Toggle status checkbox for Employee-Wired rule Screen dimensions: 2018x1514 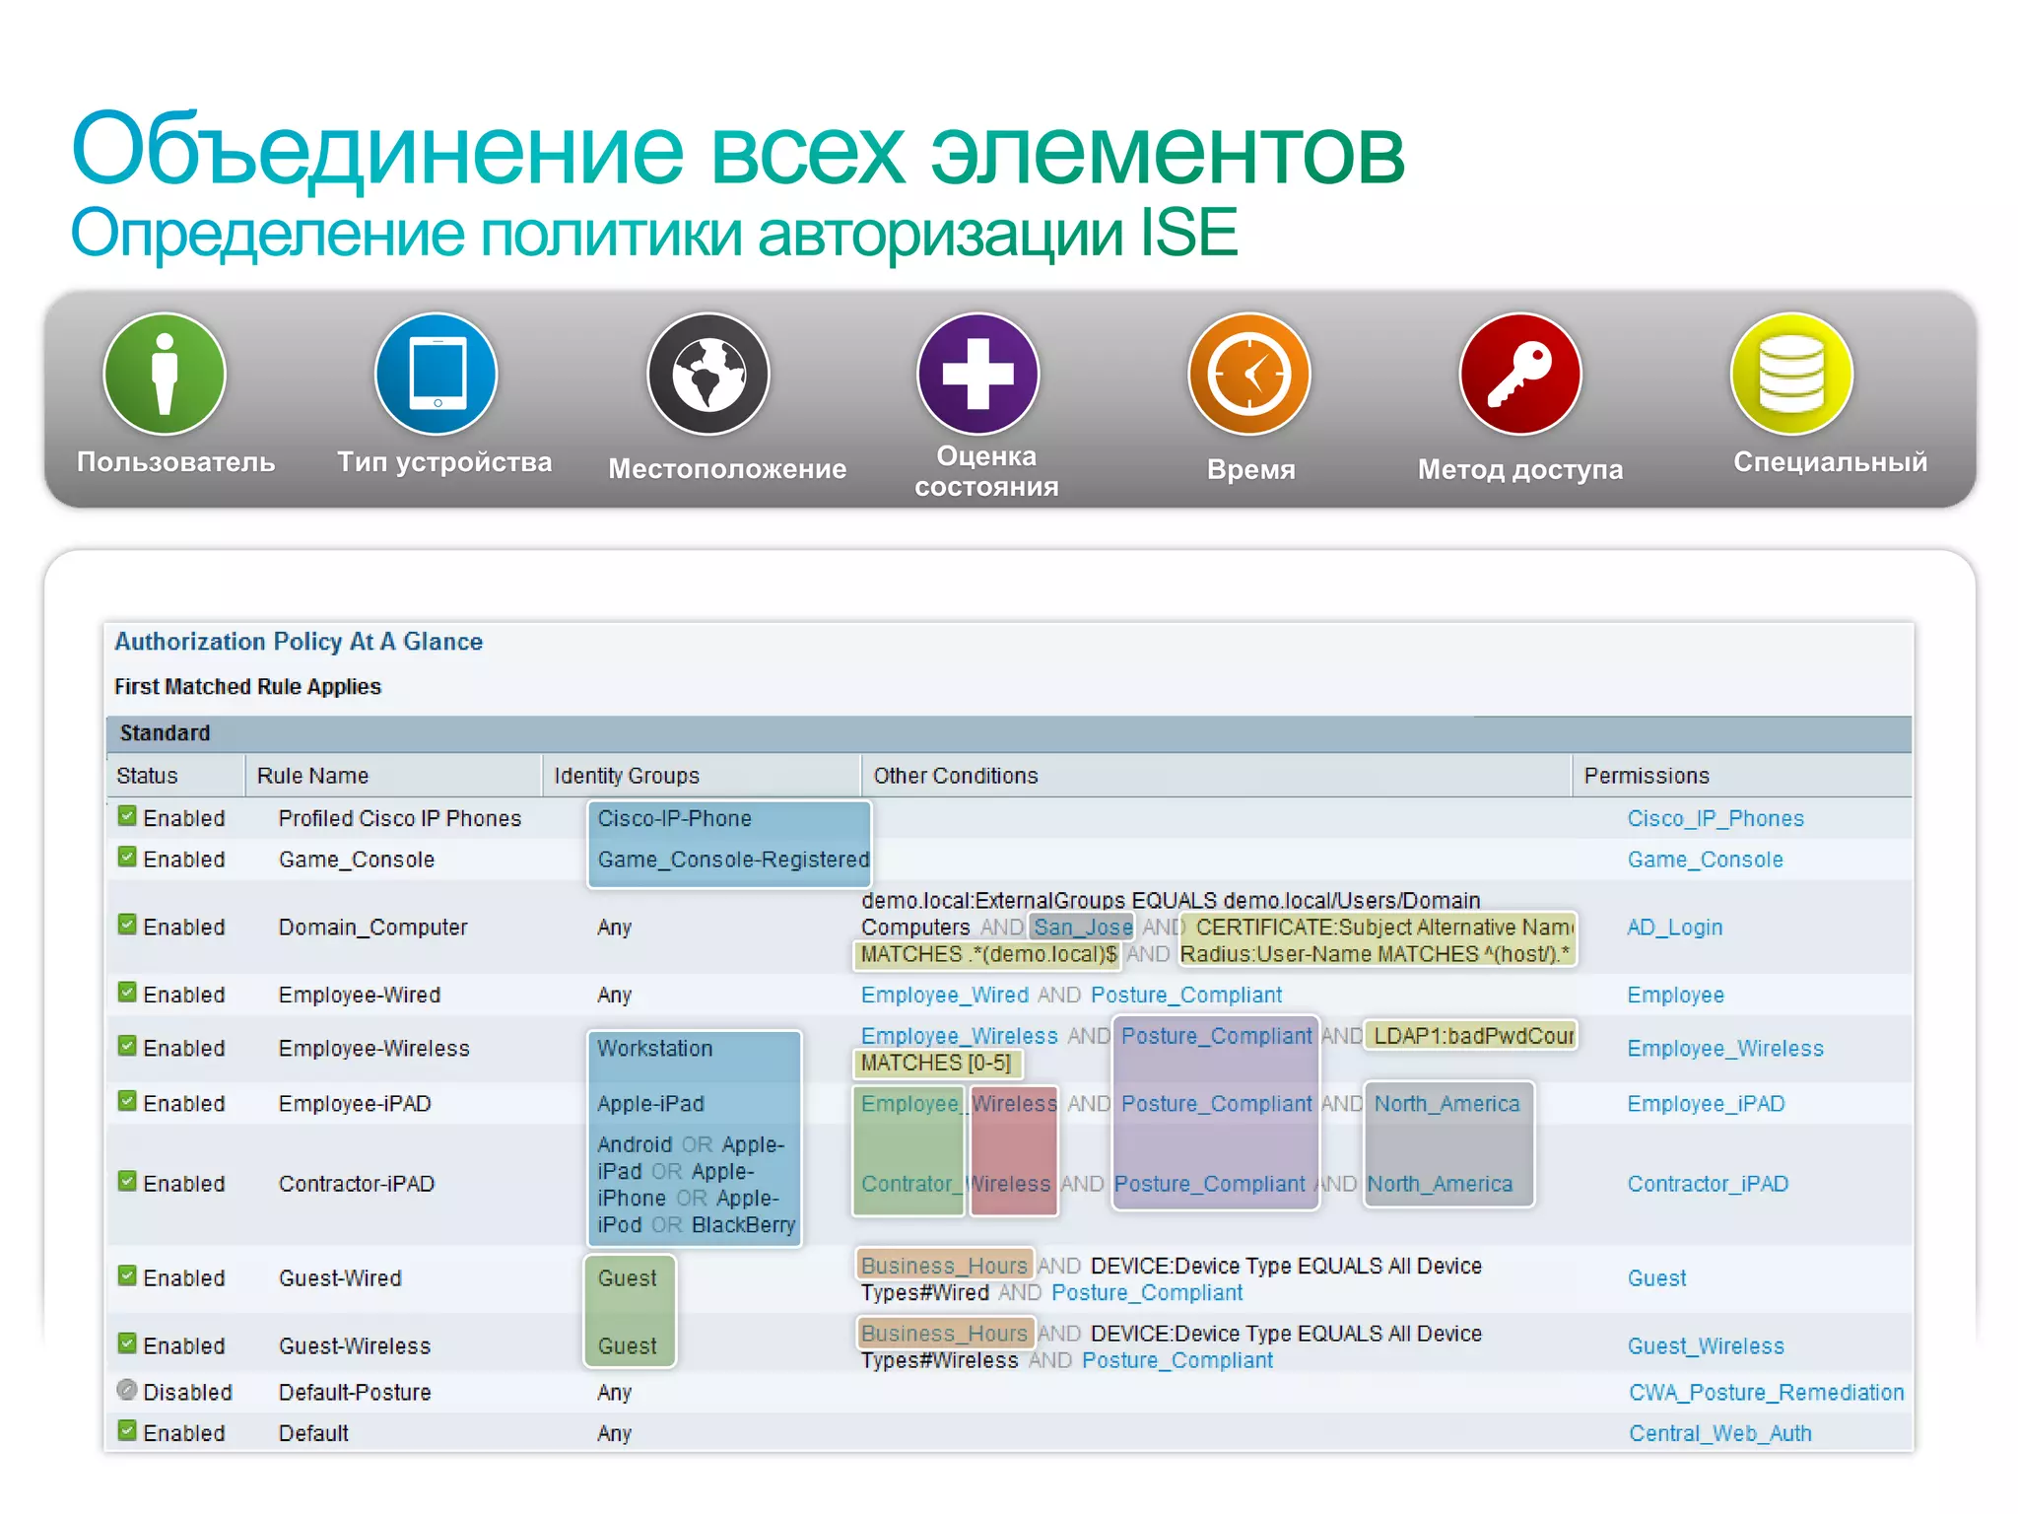(127, 993)
